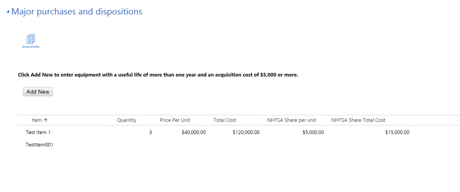Sort by the Item column header label
Image resolution: width=460 pixels, height=192 pixels.
(37, 120)
